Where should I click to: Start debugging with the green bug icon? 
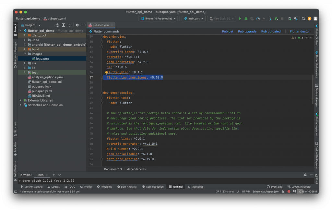(246, 19)
